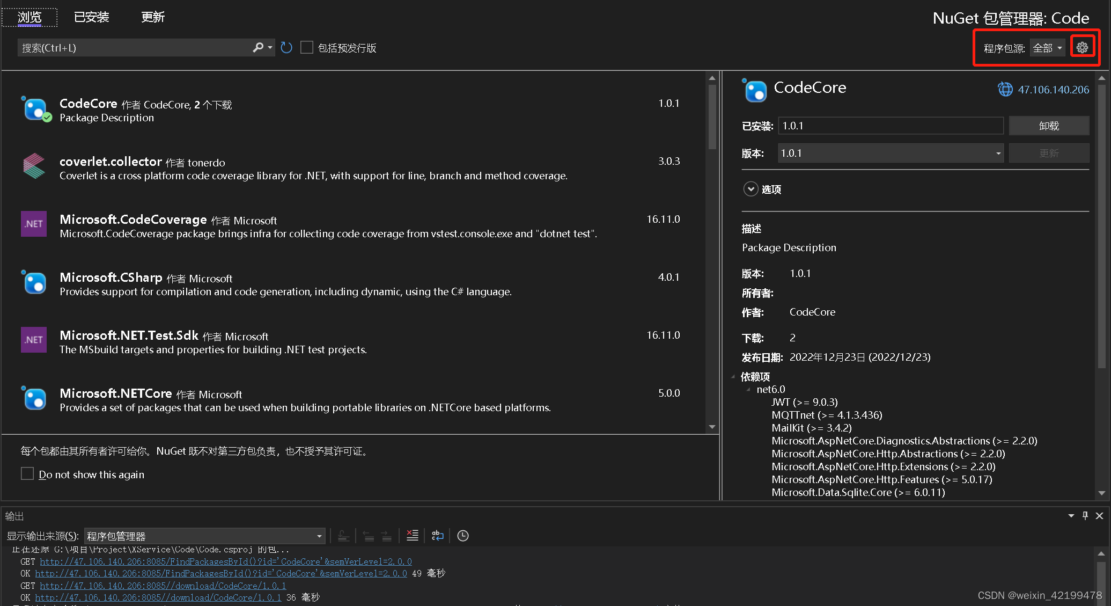Click the globe icon beside 47.106.140.206
This screenshot has height=606, width=1111.
tap(1005, 89)
